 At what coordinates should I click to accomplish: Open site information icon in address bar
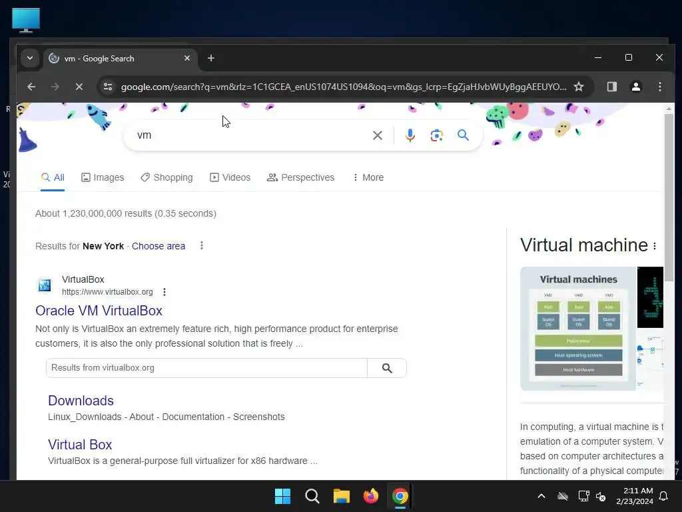click(x=108, y=87)
